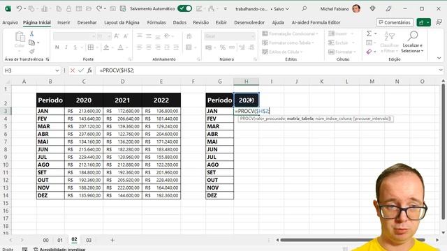Select row 10 header

[x=6, y=165]
